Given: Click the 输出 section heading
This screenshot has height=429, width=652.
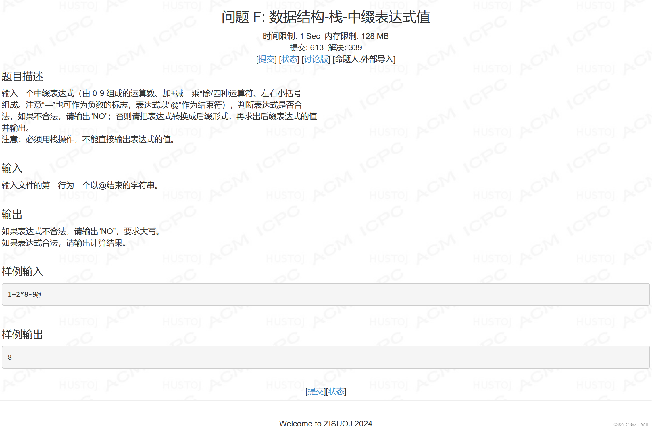Looking at the screenshot, I should [12, 214].
